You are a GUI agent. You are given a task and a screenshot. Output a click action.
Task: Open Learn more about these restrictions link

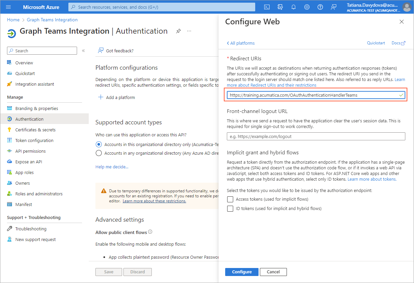[154, 201]
